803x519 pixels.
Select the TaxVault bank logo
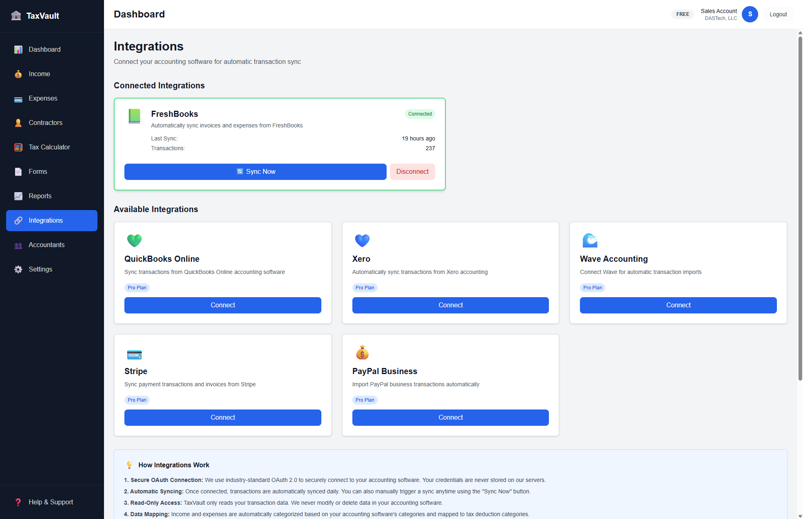tap(16, 15)
